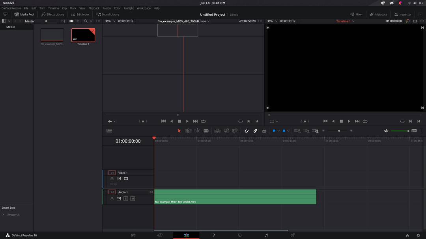The height and width of the screenshot is (239, 426).
Task: Expand the Keywords smart bin
Action: point(3,215)
